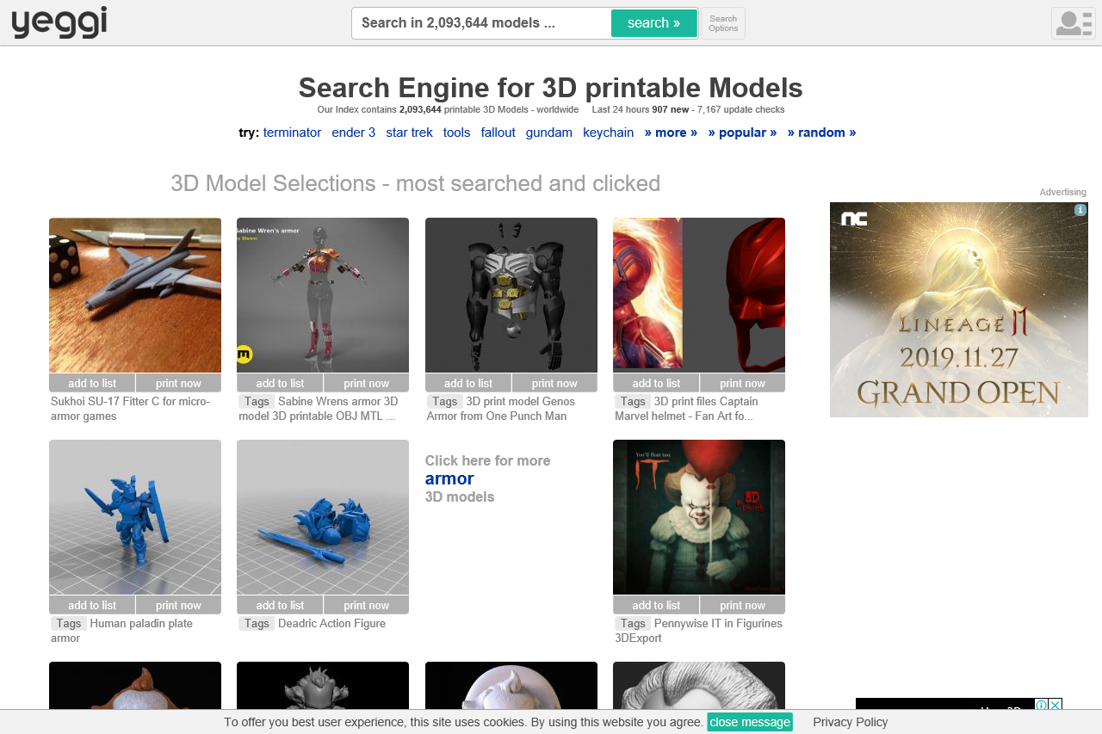Dismiss cookie notice with close message
This screenshot has height=734, width=1102.
[749, 722]
